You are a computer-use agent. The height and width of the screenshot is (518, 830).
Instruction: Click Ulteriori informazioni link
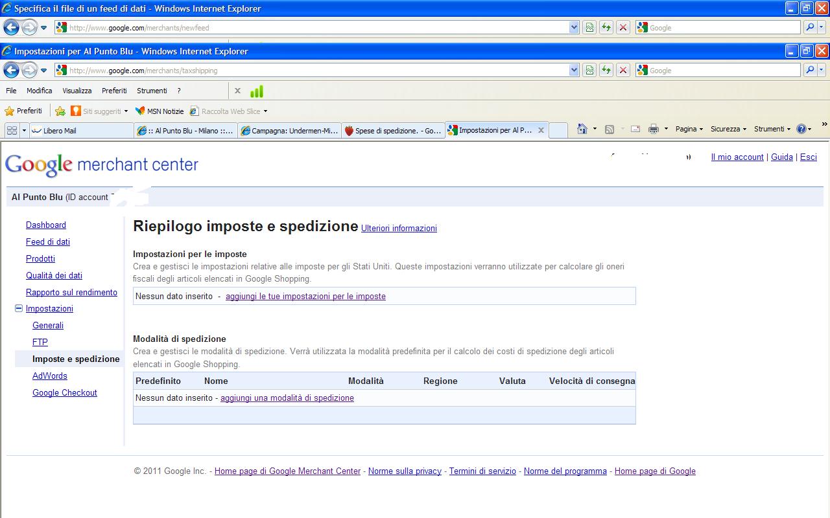(399, 228)
